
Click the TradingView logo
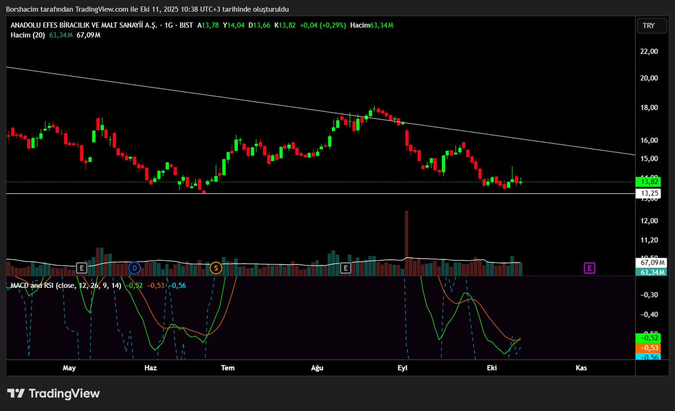point(53,394)
